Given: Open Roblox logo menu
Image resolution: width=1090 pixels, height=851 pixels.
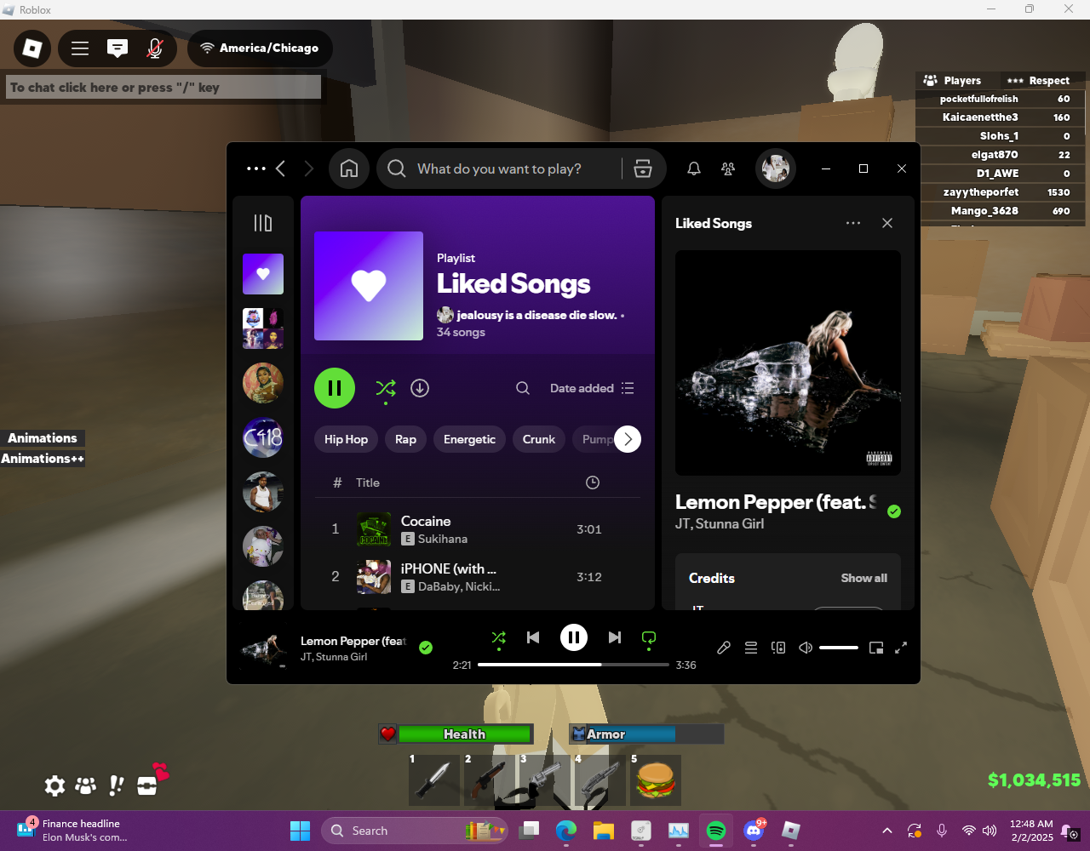Looking at the screenshot, I should coord(32,49).
